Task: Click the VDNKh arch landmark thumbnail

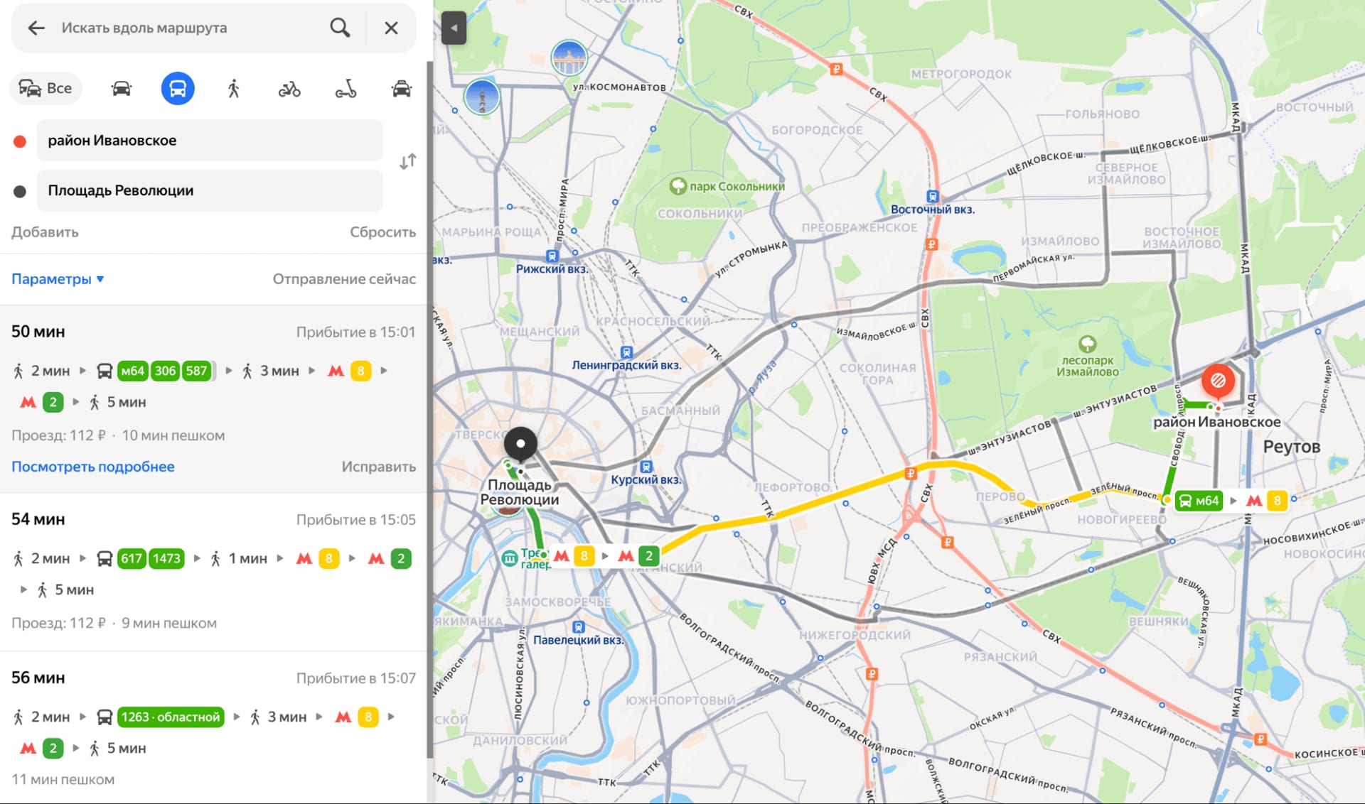Action: [x=569, y=58]
